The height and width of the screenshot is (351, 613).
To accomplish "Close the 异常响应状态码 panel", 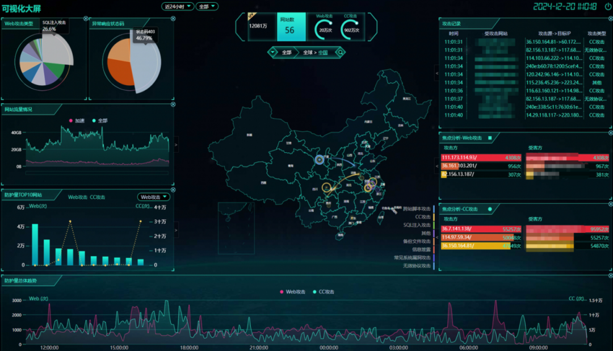I will coord(173,19).
